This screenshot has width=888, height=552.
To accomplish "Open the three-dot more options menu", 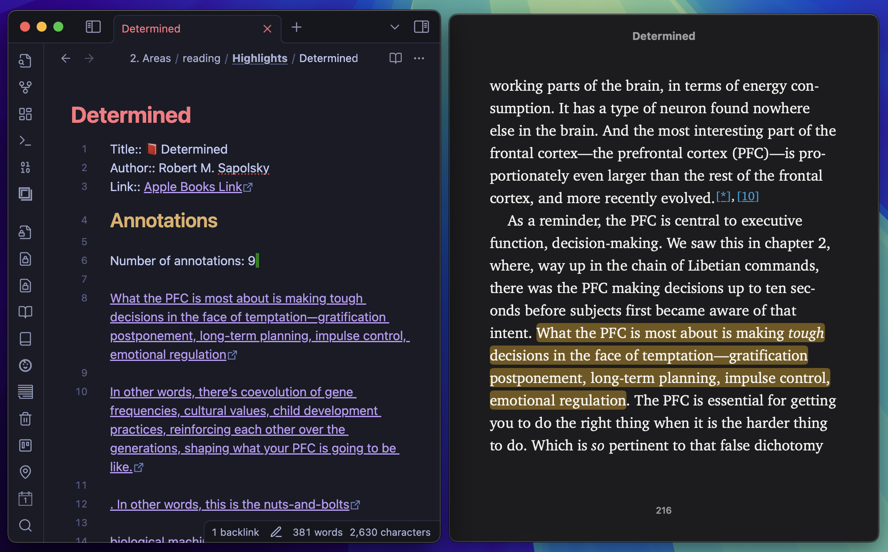I will [x=419, y=58].
